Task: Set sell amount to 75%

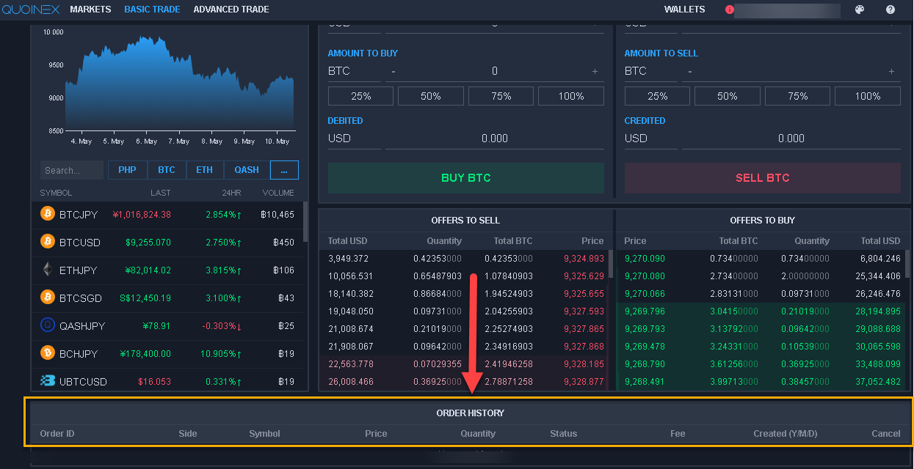Action: pyautogui.click(x=798, y=96)
